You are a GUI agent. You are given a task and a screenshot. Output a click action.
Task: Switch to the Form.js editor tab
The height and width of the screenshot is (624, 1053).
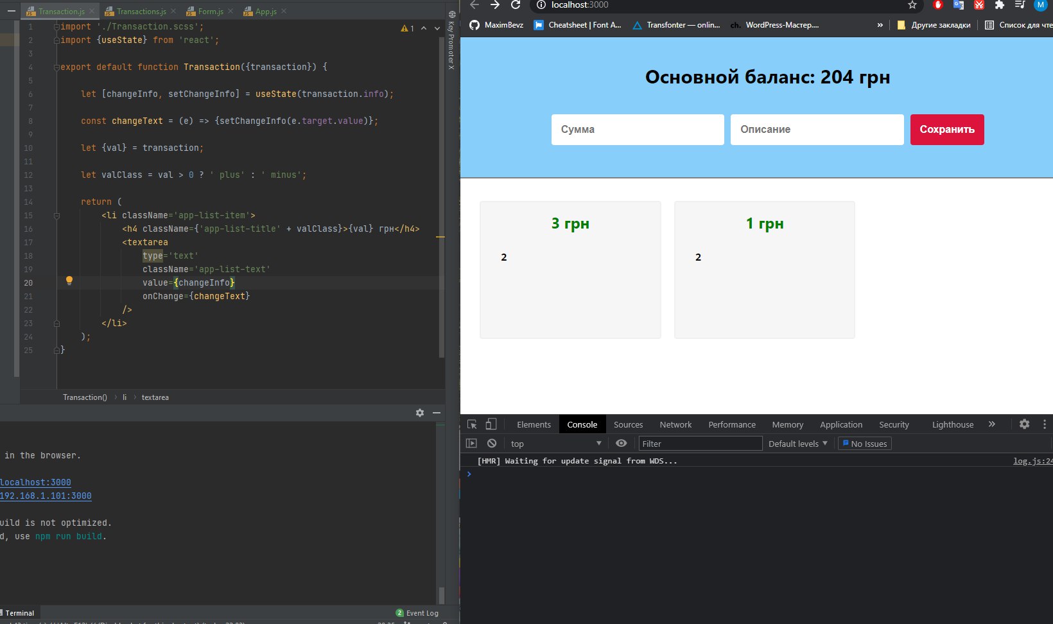coord(211,12)
